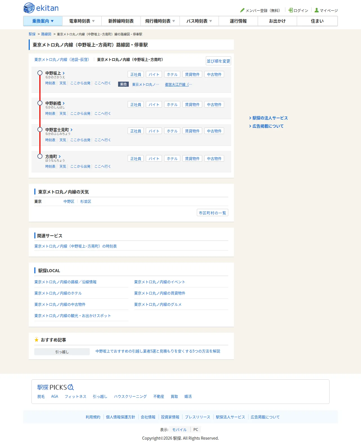361x445 pixels.
Task: Select the PC display option
Action: [x=196, y=430]
